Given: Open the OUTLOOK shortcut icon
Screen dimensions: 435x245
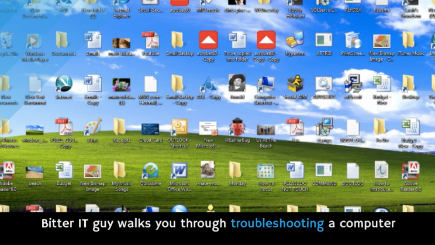Looking at the screenshot, I should pos(179,127).
